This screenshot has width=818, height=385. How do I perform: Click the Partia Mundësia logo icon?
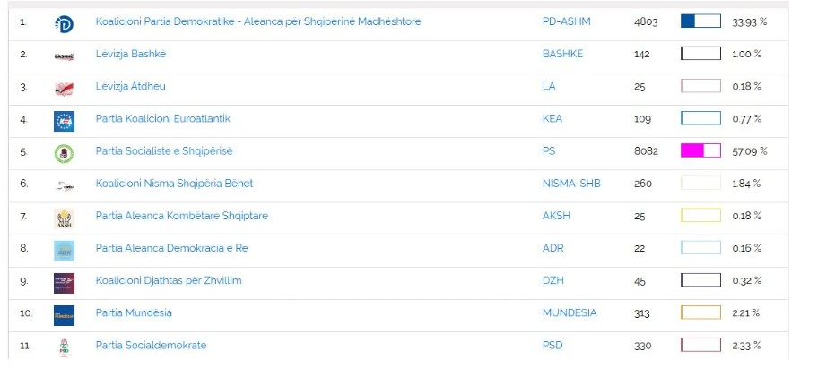point(64,314)
